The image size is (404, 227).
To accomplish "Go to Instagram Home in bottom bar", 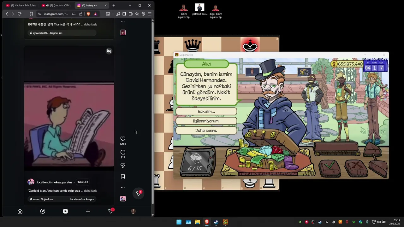I will tap(20, 211).
